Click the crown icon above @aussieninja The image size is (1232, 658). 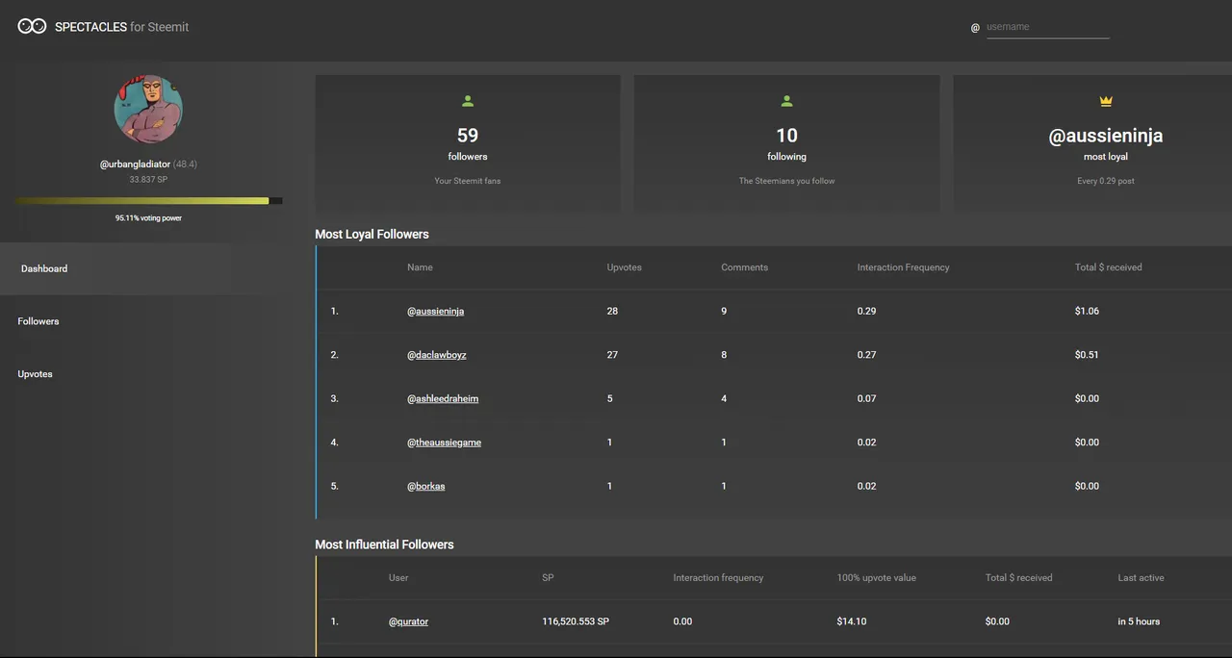(1106, 101)
